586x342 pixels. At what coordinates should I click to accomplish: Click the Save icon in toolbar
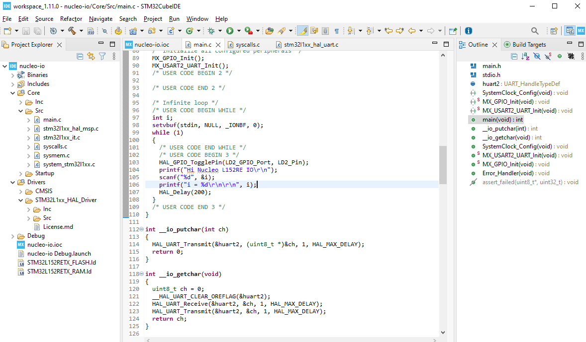pos(26,31)
